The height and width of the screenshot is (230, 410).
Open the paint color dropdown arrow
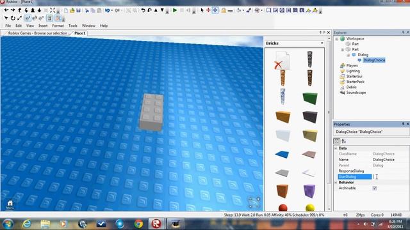coord(243,10)
